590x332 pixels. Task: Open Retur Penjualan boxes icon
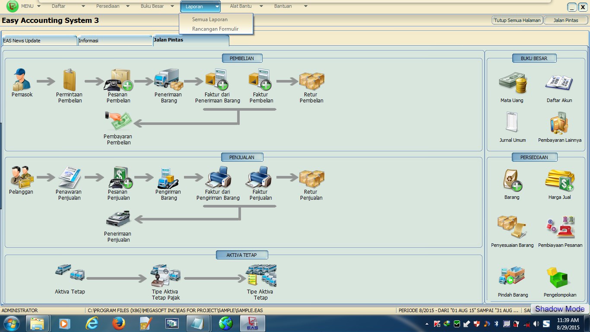tap(311, 179)
